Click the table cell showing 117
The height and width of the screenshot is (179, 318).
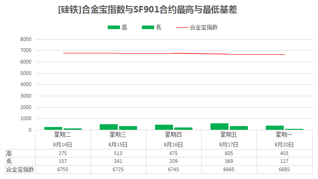[x=284, y=161]
